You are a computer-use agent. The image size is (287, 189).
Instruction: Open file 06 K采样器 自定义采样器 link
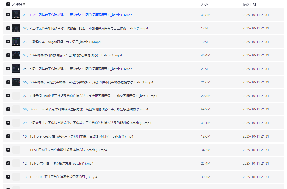(88, 82)
